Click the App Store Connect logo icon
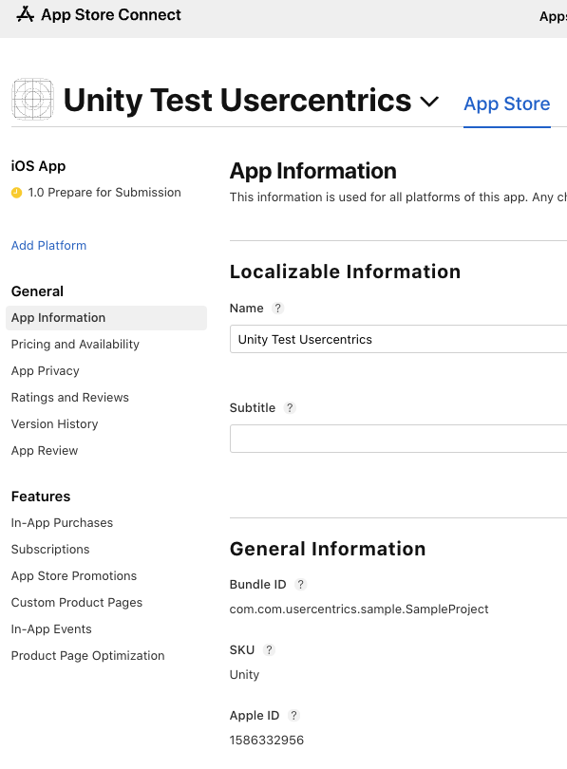Image resolution: width=567 pixels, height=769 pixels. pyautogui.click(x=25, y=14)
